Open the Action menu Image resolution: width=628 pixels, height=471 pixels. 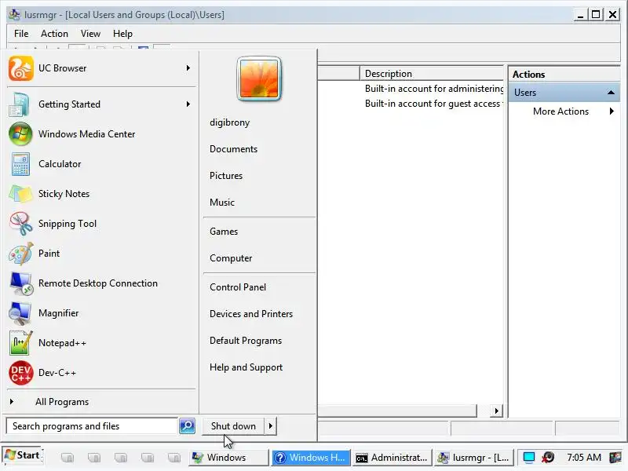tap(54, 34)
